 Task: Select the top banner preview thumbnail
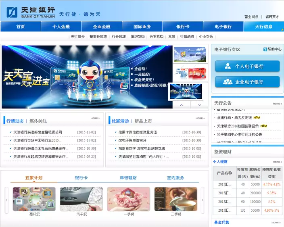coord(190,54)
